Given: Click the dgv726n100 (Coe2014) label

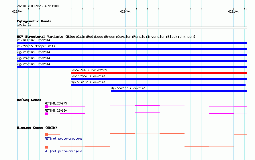Looking at the screenshot, I should pos(88,82).
